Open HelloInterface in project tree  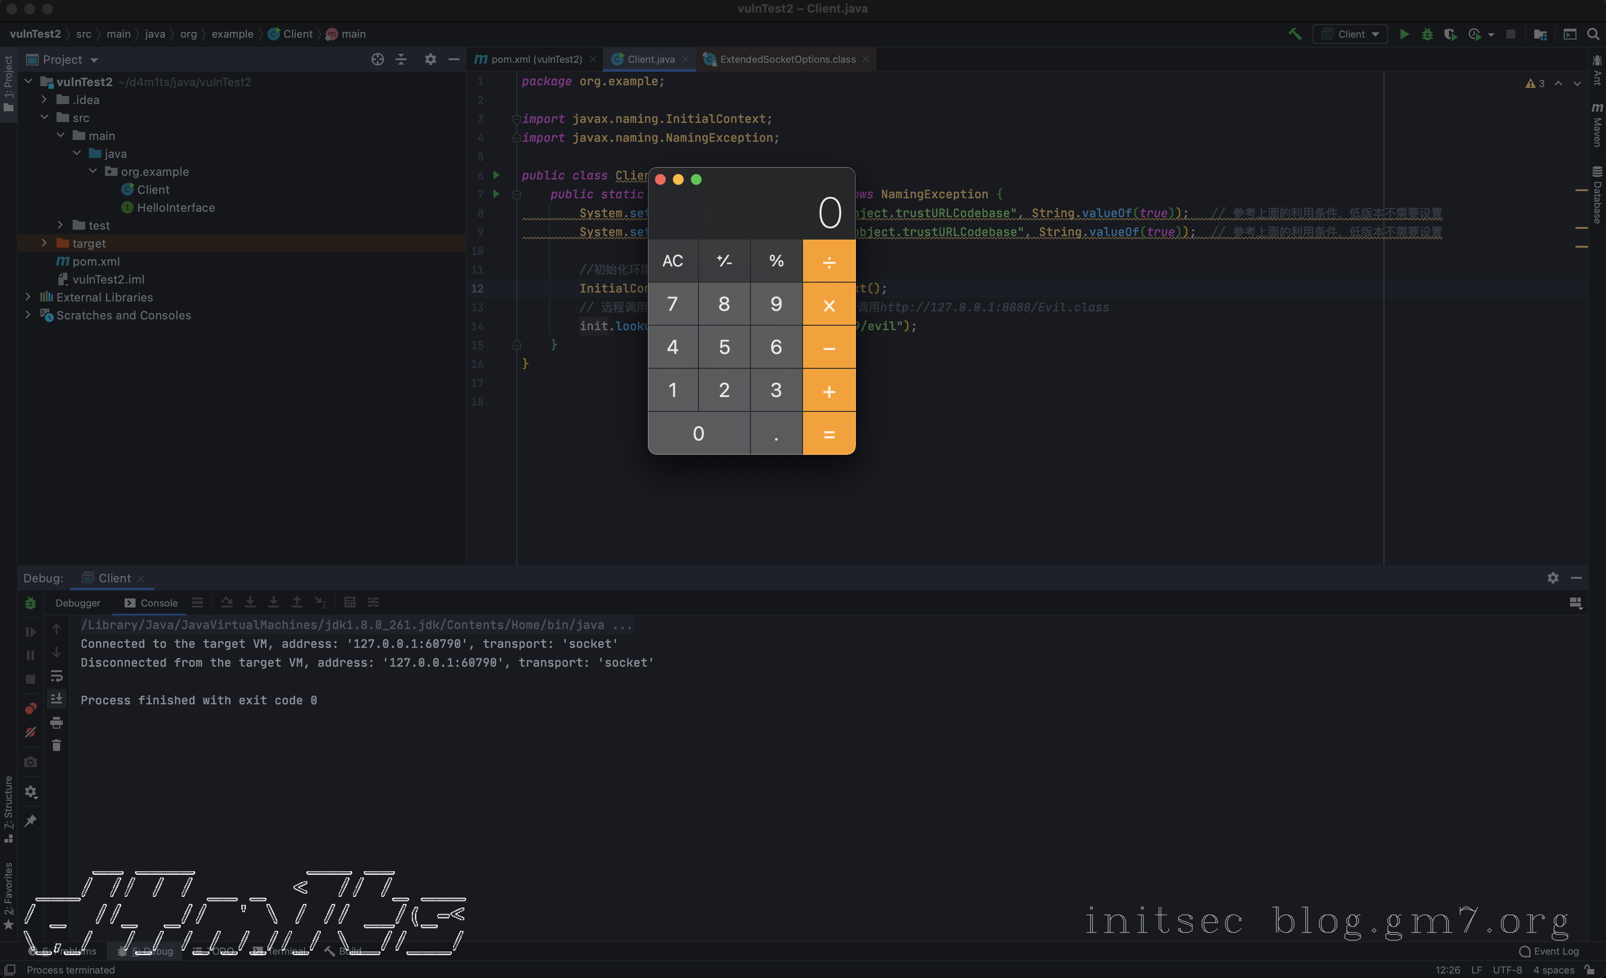(x=175, y=207)
